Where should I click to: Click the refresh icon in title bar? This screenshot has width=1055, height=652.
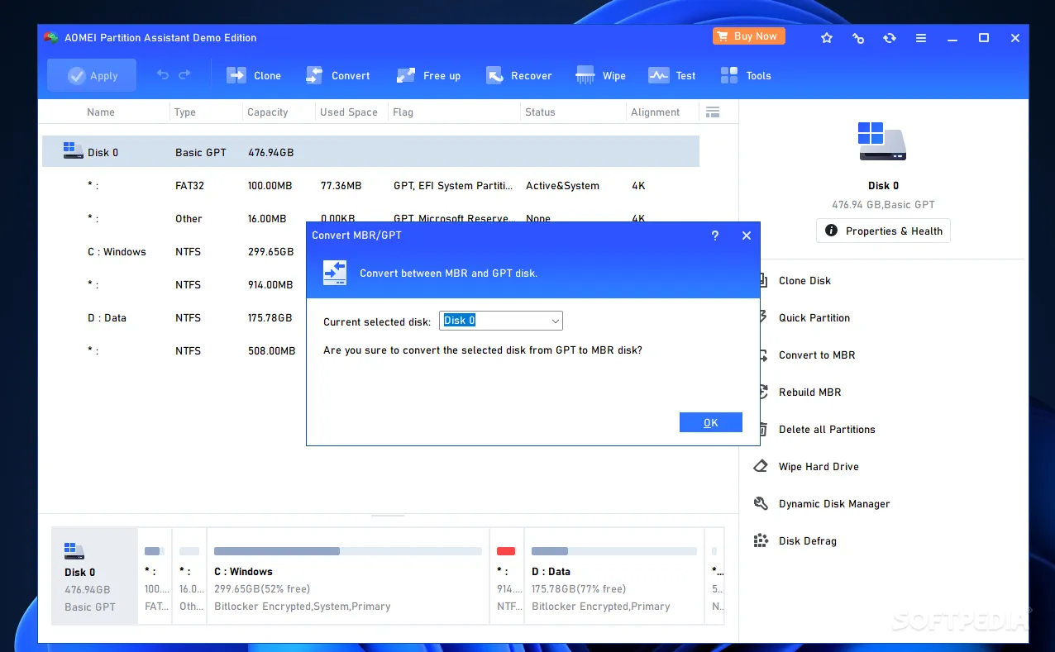890,38
